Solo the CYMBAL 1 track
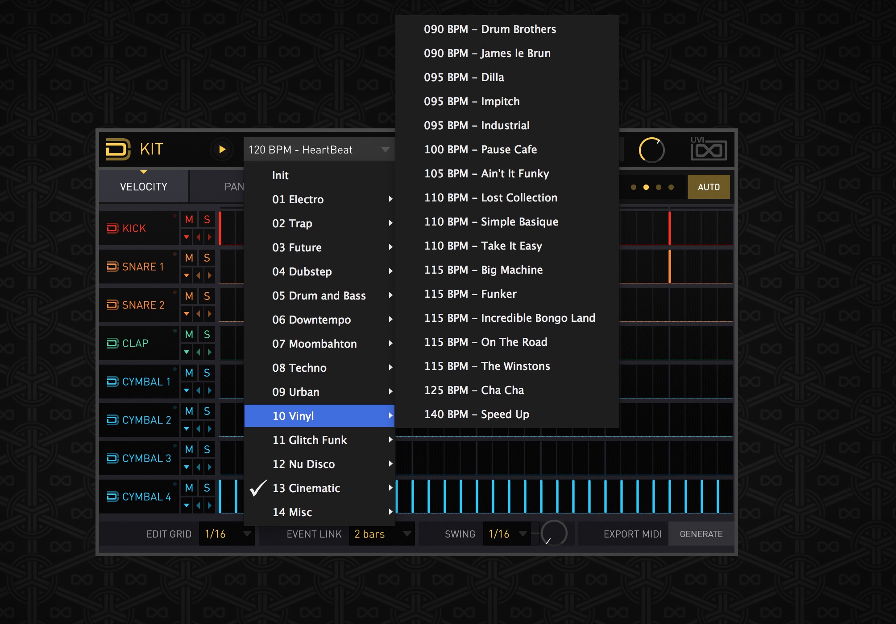This screenshot has width=896, height=624. click(x=207, y=373)
